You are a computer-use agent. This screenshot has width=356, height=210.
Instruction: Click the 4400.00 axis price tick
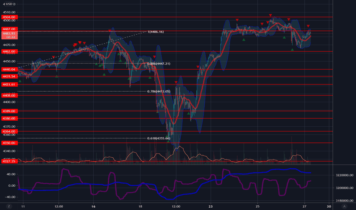point(9,102)
